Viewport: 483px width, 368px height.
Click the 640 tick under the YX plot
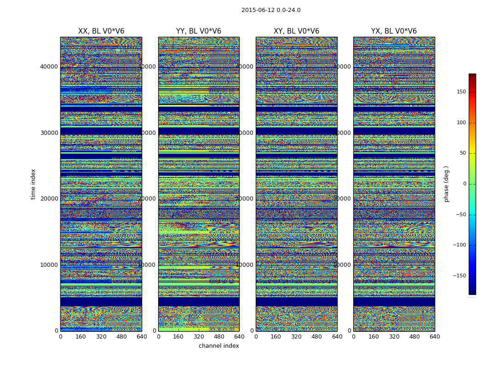tap(435, 337)
